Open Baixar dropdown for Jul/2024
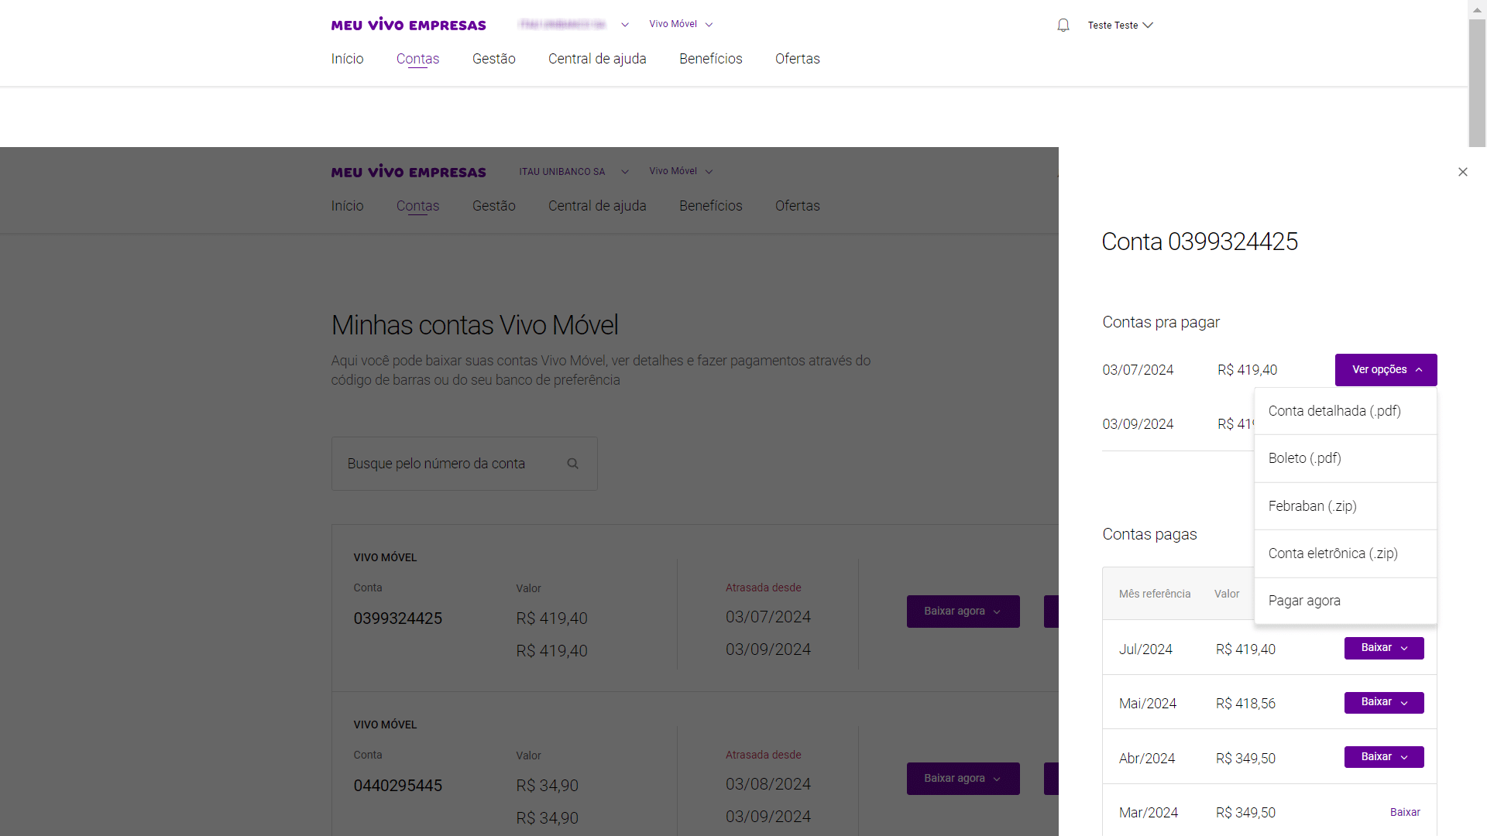Image resolution: width=1487 pixels, height=836 pixels. tap(1384, 648)
